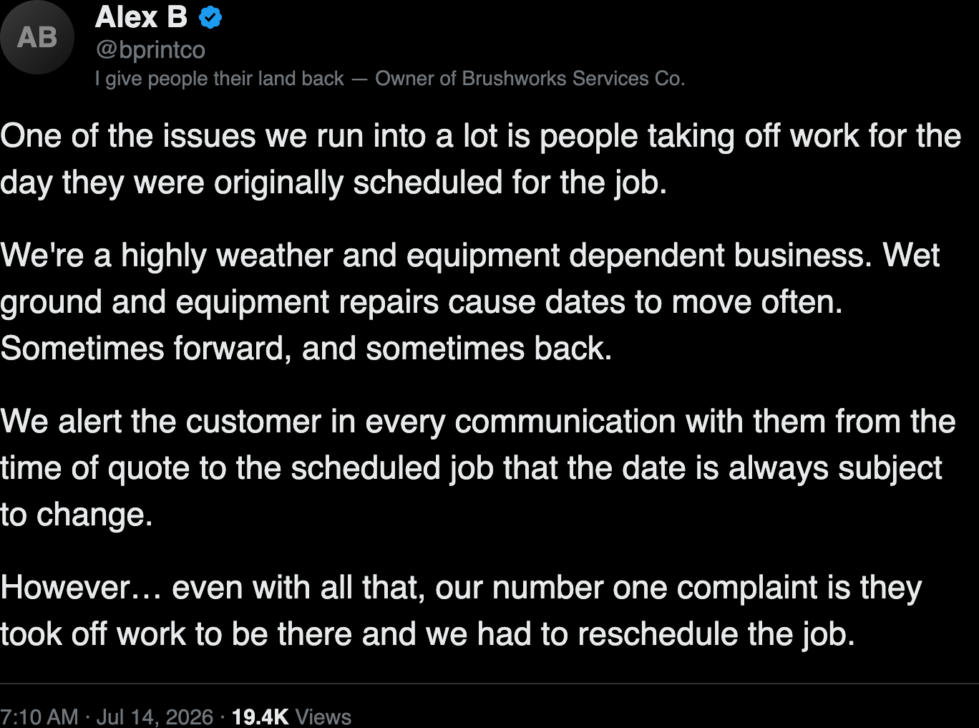Click the line "ground and equipment repairs cause dates"
The width and height of the screenshot is (979, 728).
coord(422,302)
